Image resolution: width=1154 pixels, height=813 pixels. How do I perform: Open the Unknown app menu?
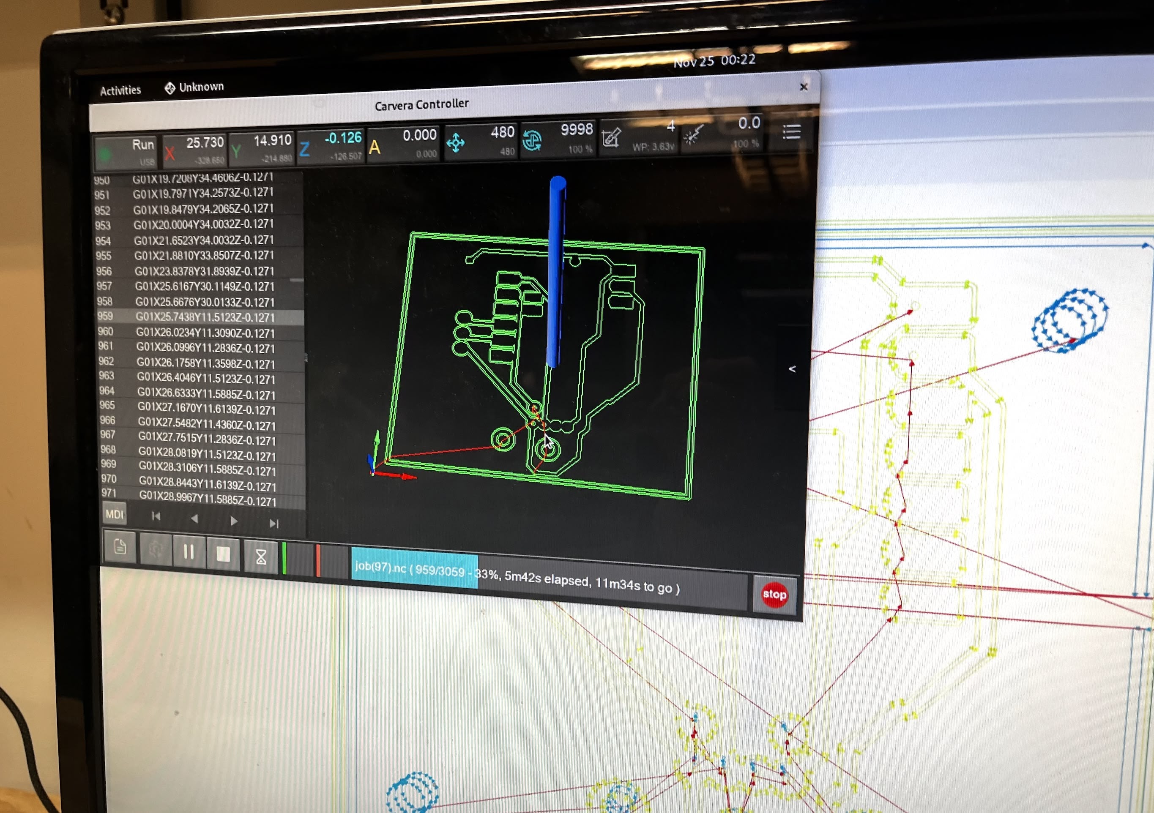194,87
